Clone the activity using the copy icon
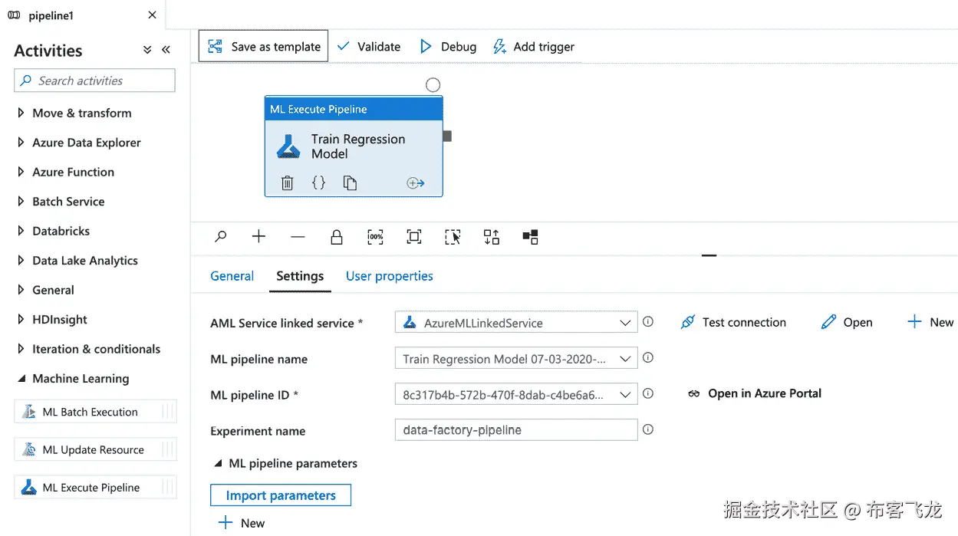958x536 pixels. [x=351, y=183]
